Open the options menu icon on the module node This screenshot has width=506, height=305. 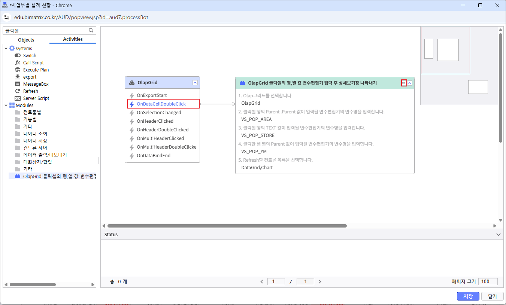coord(404,83)
